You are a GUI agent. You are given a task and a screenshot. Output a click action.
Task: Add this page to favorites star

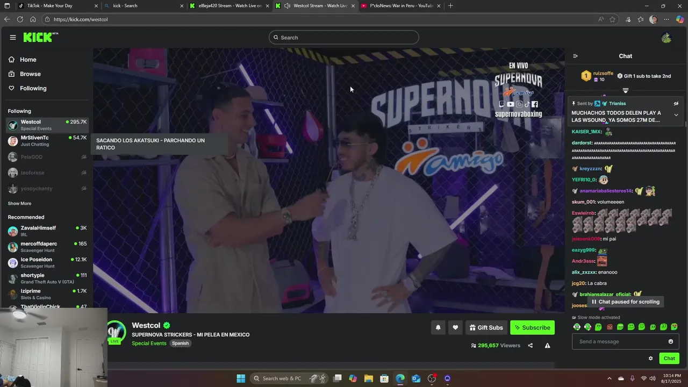coord(612,19)
